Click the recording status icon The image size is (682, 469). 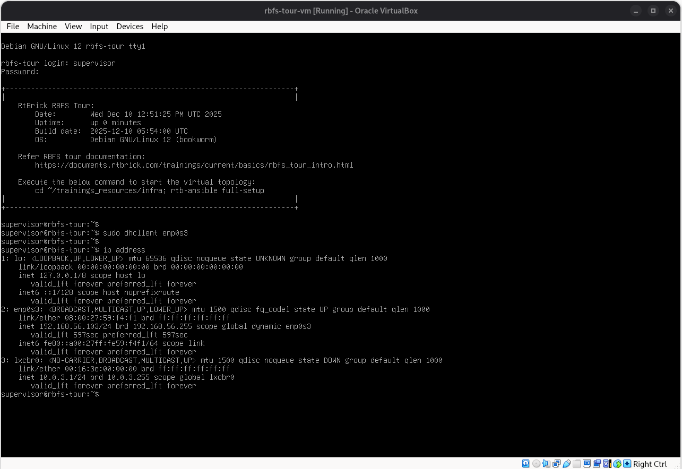pos(597,464)
